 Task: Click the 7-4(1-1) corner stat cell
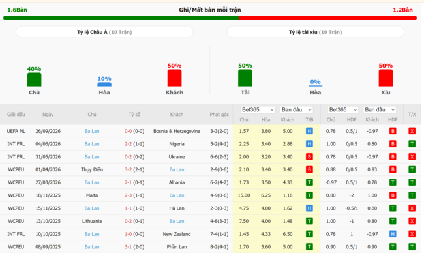pyautogui.click(x=219, y=234)
